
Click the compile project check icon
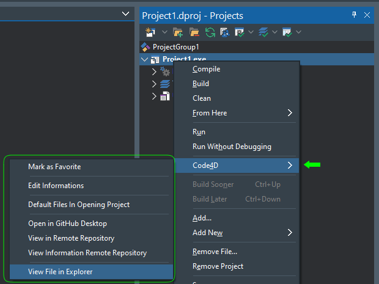(240, 32)
